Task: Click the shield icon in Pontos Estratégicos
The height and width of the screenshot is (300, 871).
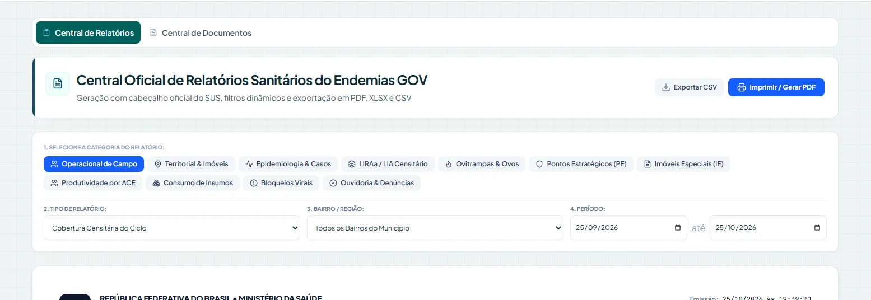Action: tap(539, 164)
